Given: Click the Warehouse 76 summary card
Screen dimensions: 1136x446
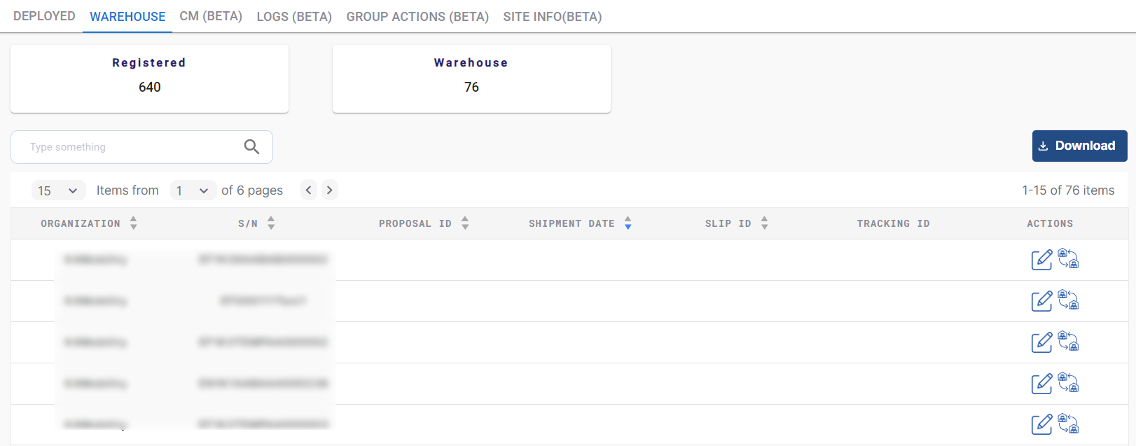Looking at the screenshot, I should 471,78.
